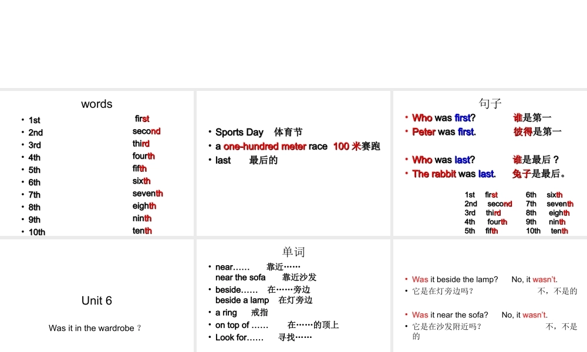
Task: Click the word 'ninth' in words slide
Action: 142,218
